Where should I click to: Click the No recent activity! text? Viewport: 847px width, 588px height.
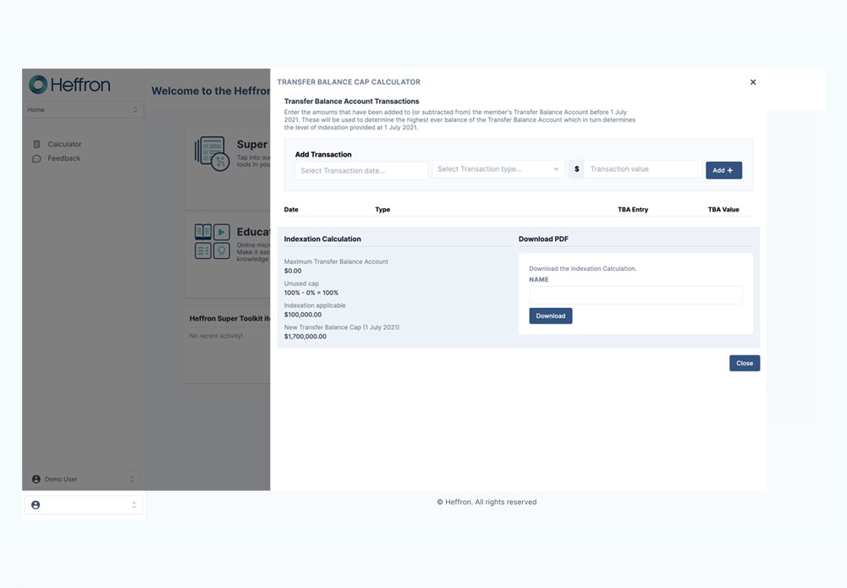pyautogui.click(x=216, y=336)
